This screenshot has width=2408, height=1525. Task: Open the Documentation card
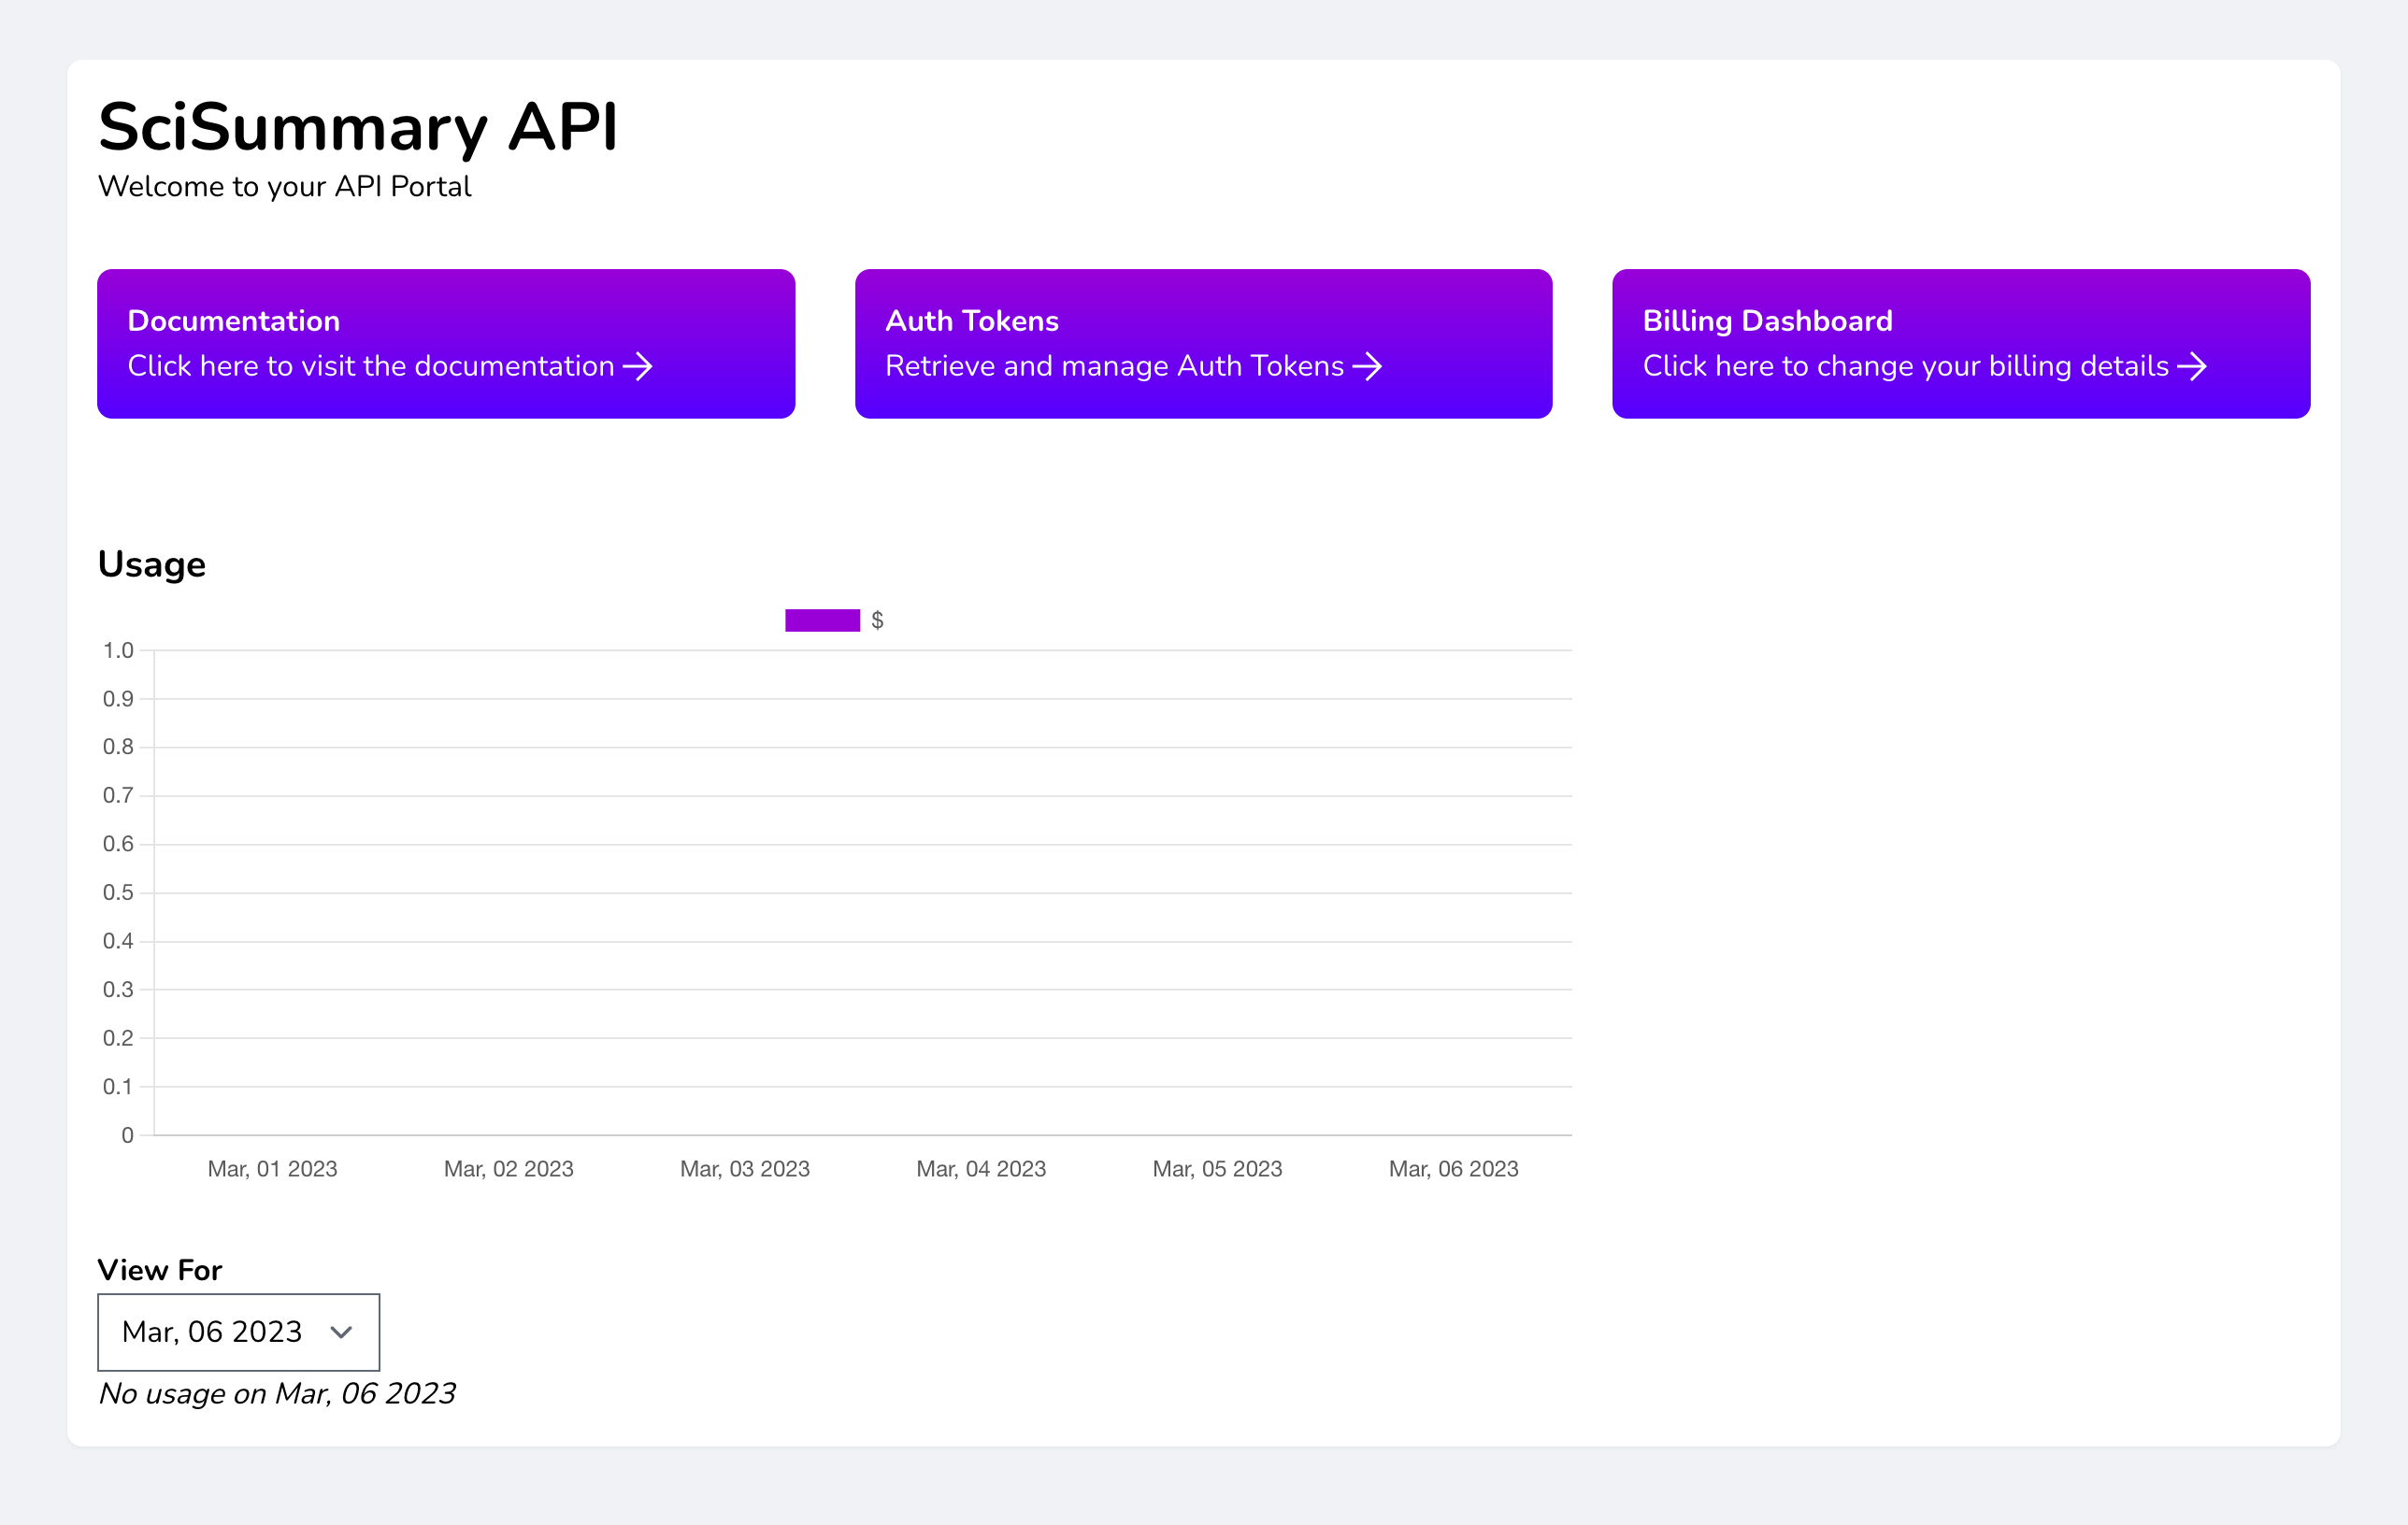pyautogui.click(x=446, y=344)
